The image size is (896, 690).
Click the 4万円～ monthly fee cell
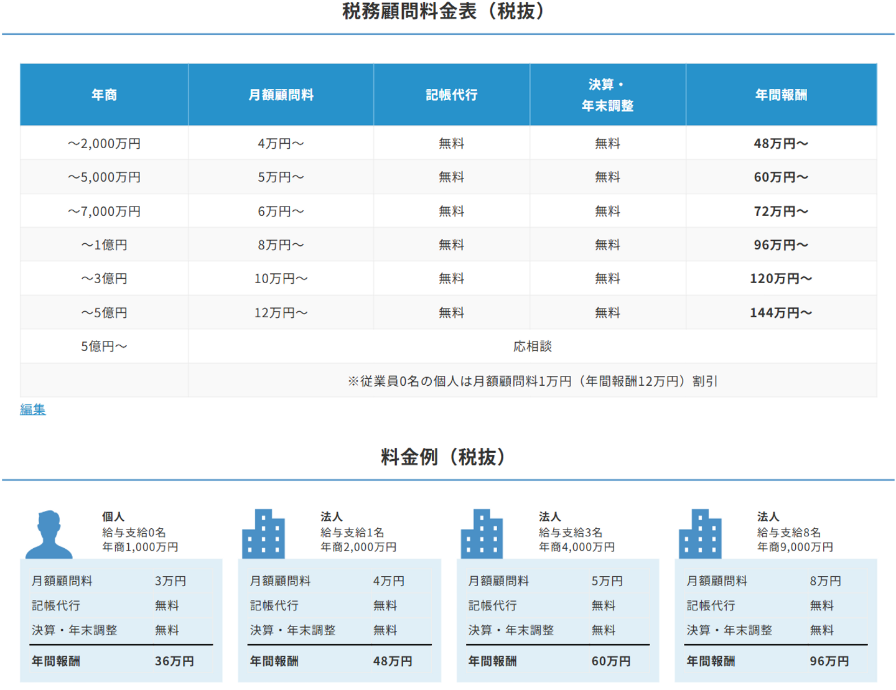tap(281, 144)
